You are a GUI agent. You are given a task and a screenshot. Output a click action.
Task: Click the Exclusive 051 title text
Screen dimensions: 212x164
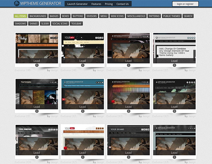click(23, 116)
